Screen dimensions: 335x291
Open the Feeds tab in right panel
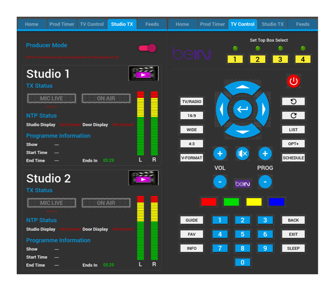(x=303, y=24)
